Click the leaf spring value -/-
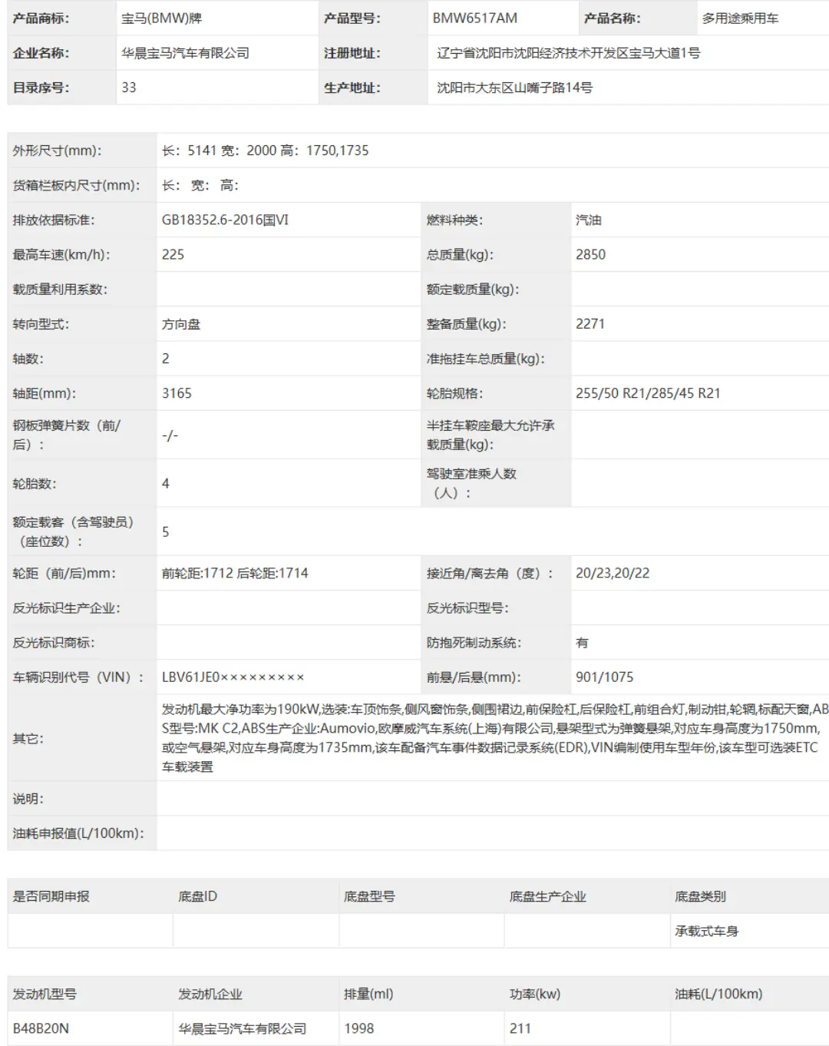This screenshot has height=1046, width=829. 170,435
